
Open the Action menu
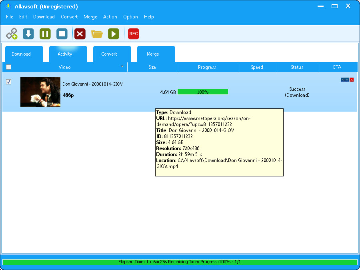tap(110, 17)
